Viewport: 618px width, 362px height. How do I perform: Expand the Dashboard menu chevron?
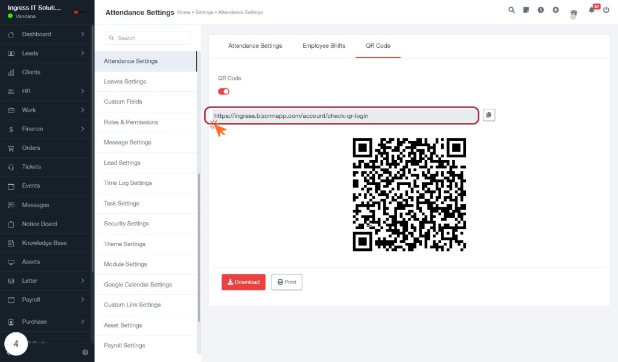click(82, 34)
